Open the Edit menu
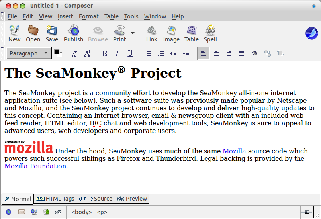 (28, 16)
